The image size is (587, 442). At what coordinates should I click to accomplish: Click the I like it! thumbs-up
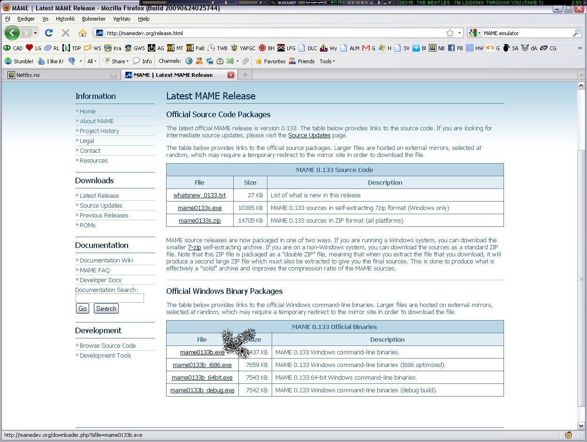51,61
